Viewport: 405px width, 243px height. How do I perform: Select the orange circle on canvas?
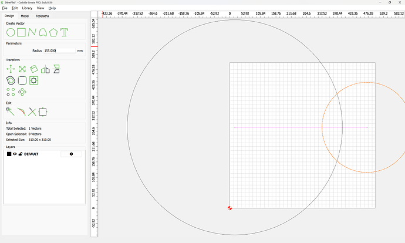click(322, 128)
